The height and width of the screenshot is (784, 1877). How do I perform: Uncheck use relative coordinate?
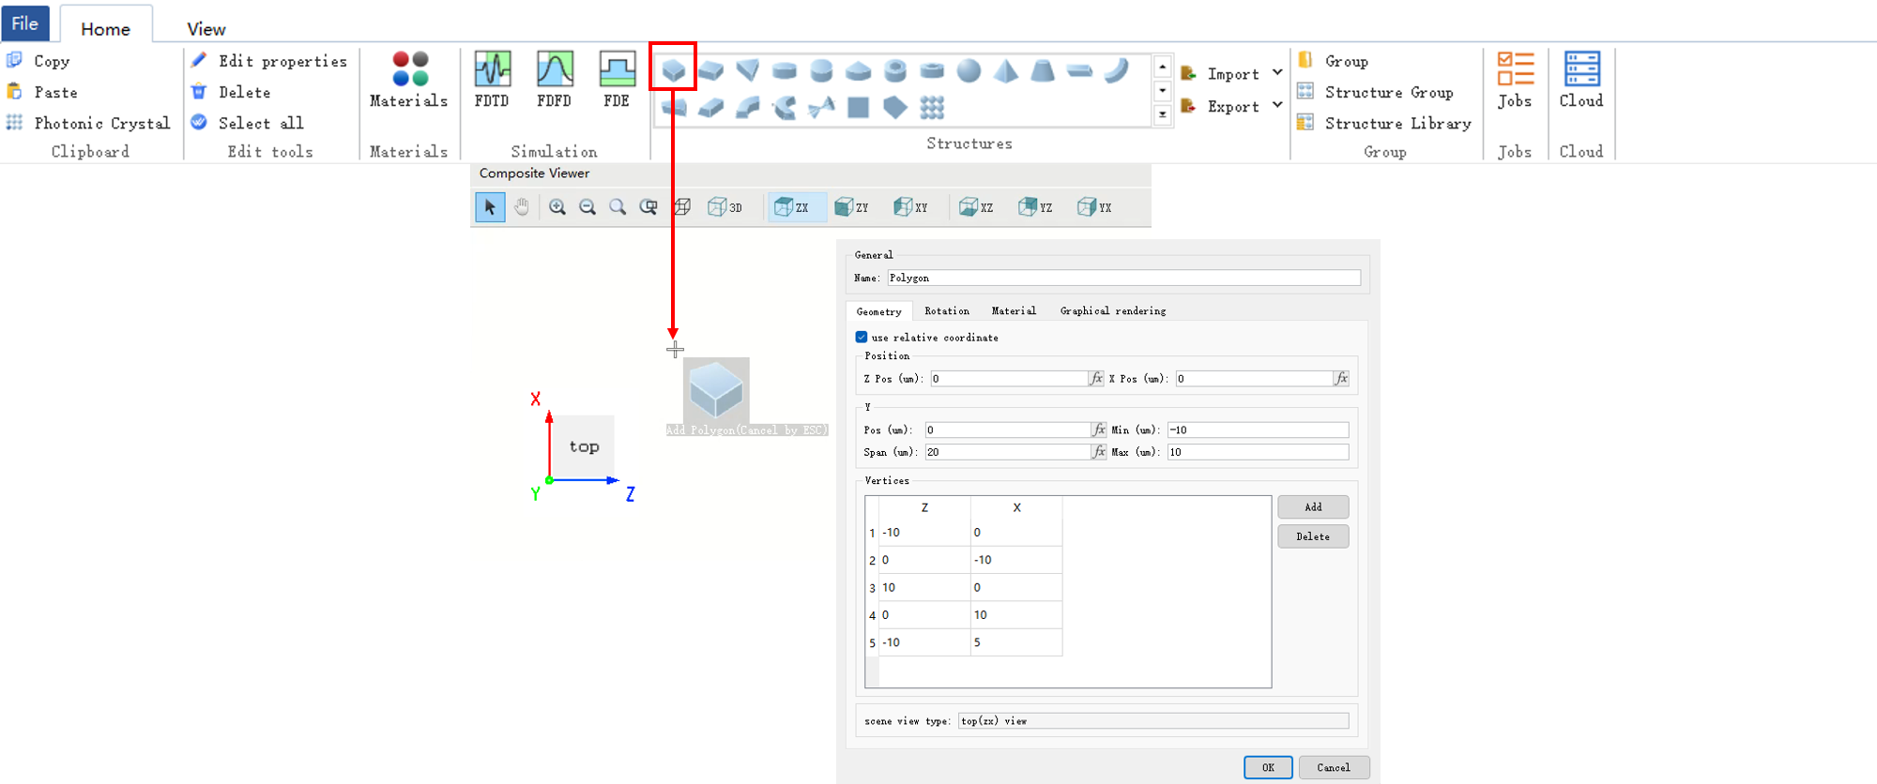click(862, 337)
